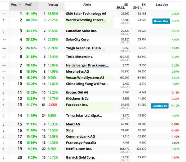Open Tesla Motors Inc. stock link

point(79,57)
